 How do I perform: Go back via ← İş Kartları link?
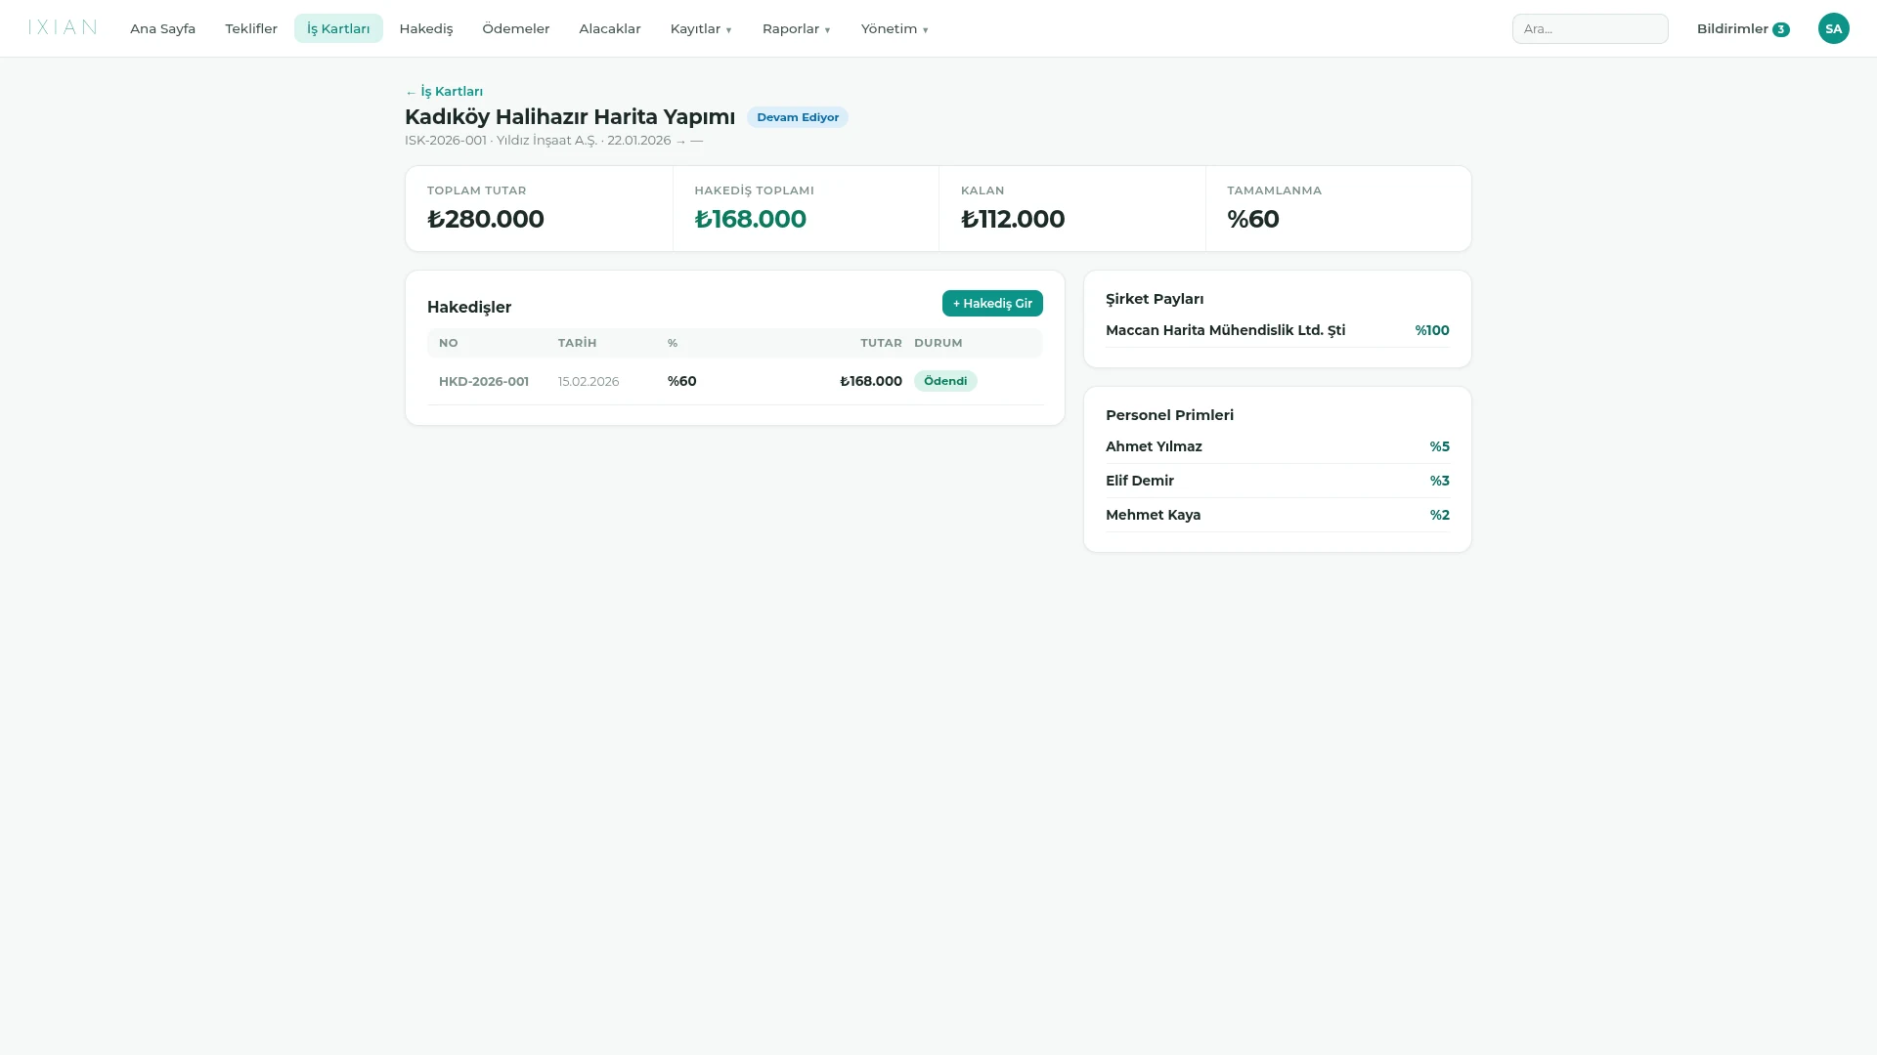[444, 91]
